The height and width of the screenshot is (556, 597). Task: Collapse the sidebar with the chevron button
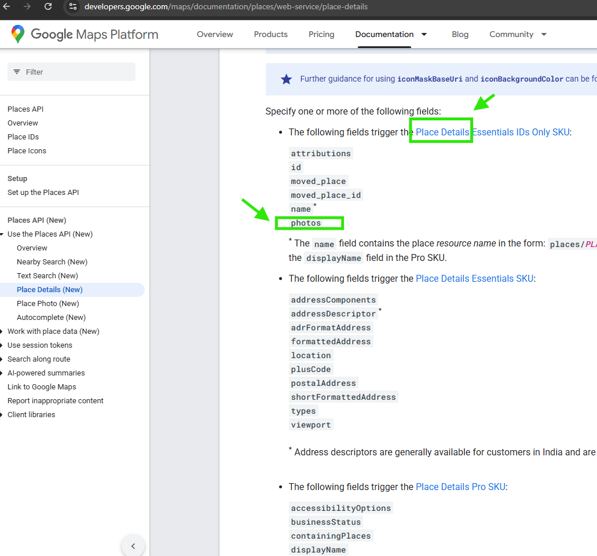click(133, 546)
